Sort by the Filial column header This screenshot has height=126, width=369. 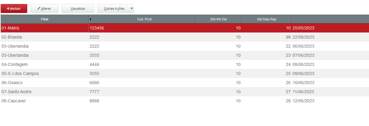pyautogui.click(x=45, y=19)
